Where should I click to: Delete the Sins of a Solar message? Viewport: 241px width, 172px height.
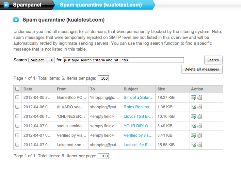pyautogui.click(x=200, y=98)
